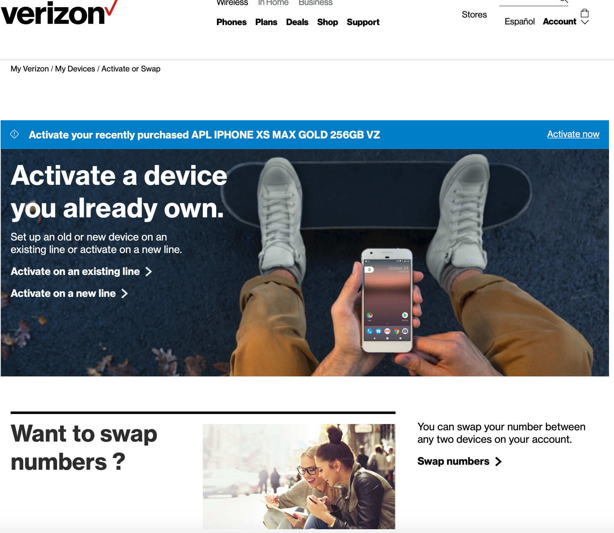Click chevron next to Activate on a new line

click(x=125, y=293)
